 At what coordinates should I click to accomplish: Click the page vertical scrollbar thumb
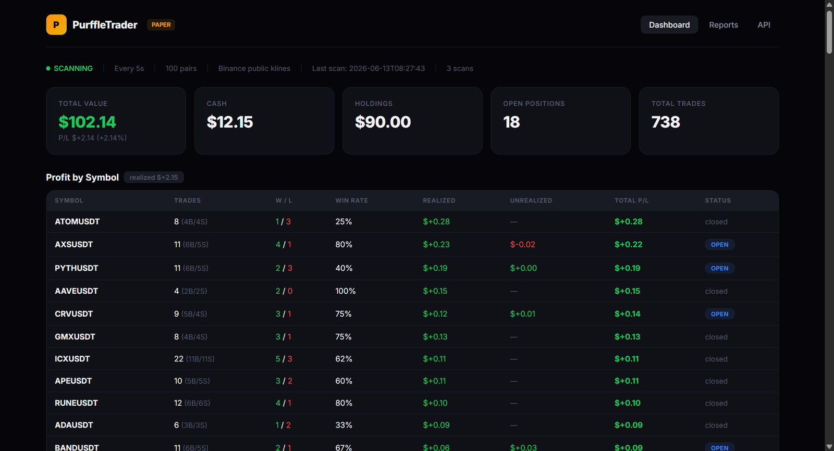pyautogui.click(x=829, y=31)
